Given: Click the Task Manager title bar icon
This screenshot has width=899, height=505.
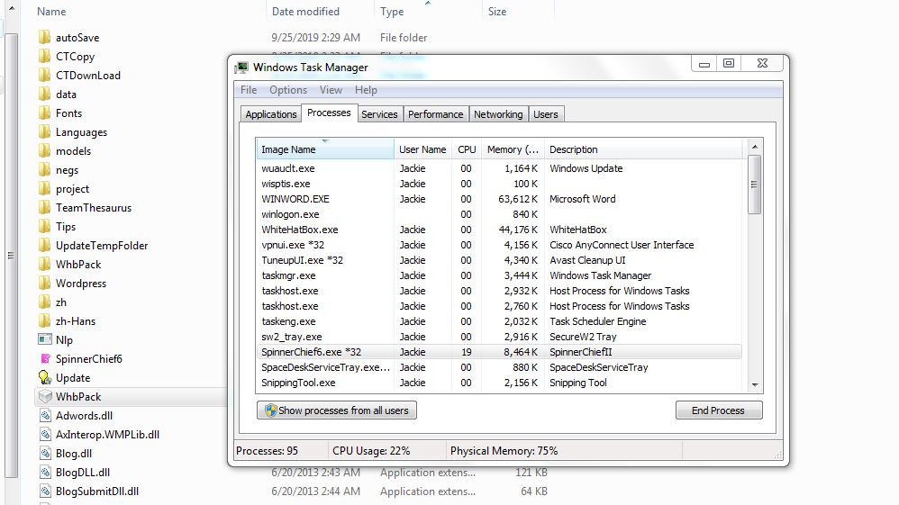Looking at the screenshot, I should (x=241, y=68).
